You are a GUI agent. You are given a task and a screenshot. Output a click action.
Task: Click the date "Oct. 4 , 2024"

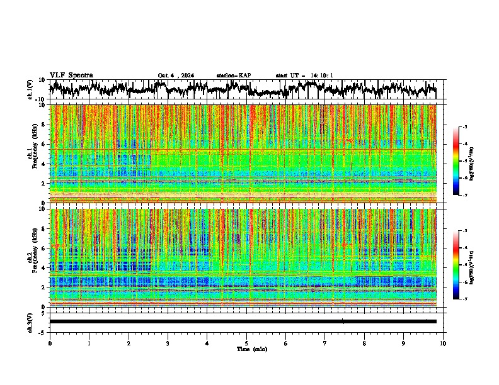[176, 75]
